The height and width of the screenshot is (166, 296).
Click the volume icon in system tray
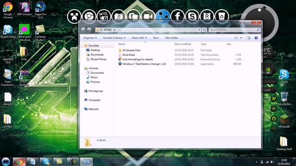point(272,162)
